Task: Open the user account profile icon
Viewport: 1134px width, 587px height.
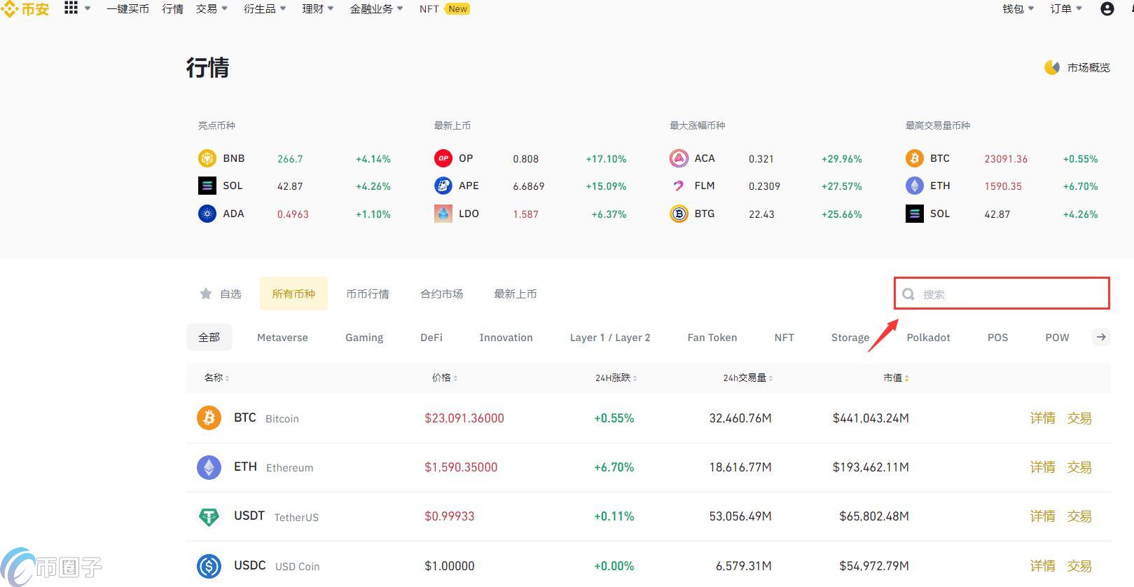Action: pos(1107,8)
